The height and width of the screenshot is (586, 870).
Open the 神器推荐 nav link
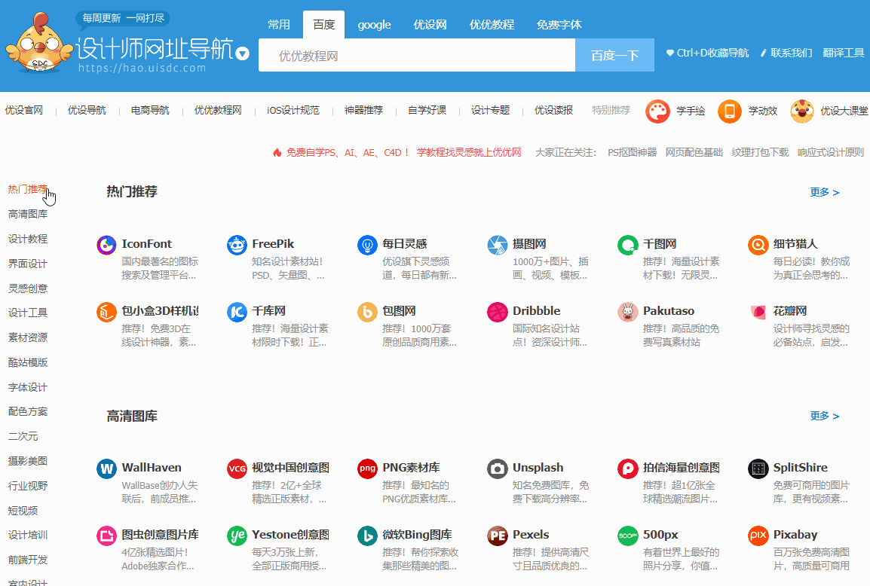(363, 110)
